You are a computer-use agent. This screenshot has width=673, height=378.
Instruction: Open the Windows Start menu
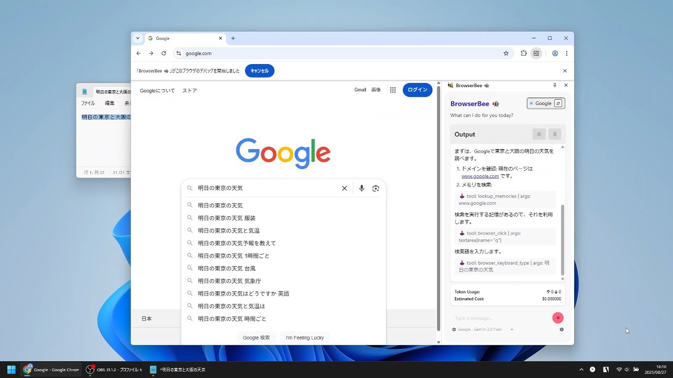coord(11,370)
